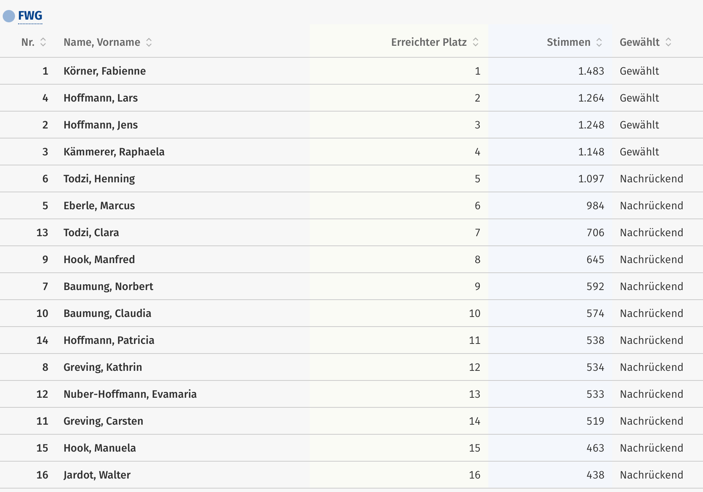703x492 pixels.
Task: Click the Stimmen header label
Action: [569, 42]
